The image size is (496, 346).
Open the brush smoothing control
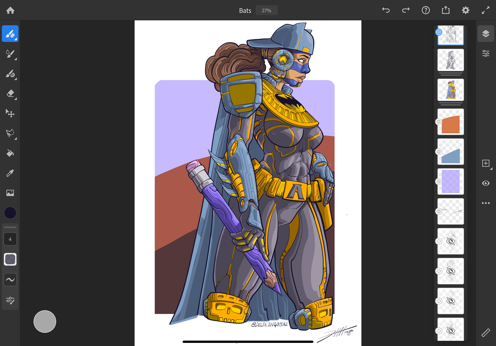pyautogui.click(x=10, y=280)
